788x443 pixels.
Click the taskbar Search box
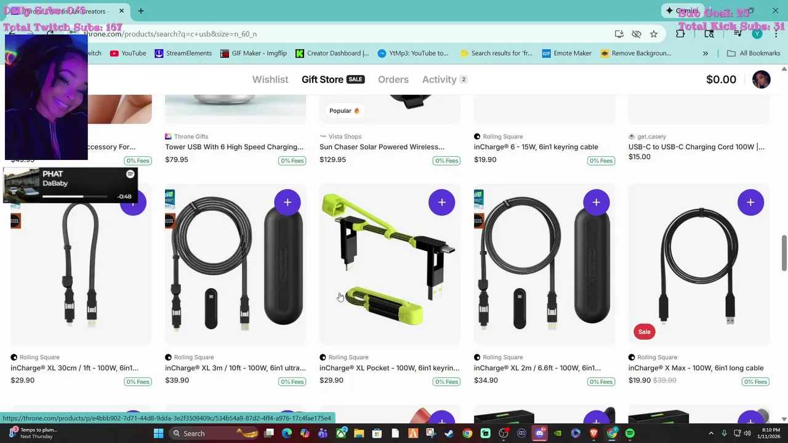pyautogui.click(x=212, y=433)
